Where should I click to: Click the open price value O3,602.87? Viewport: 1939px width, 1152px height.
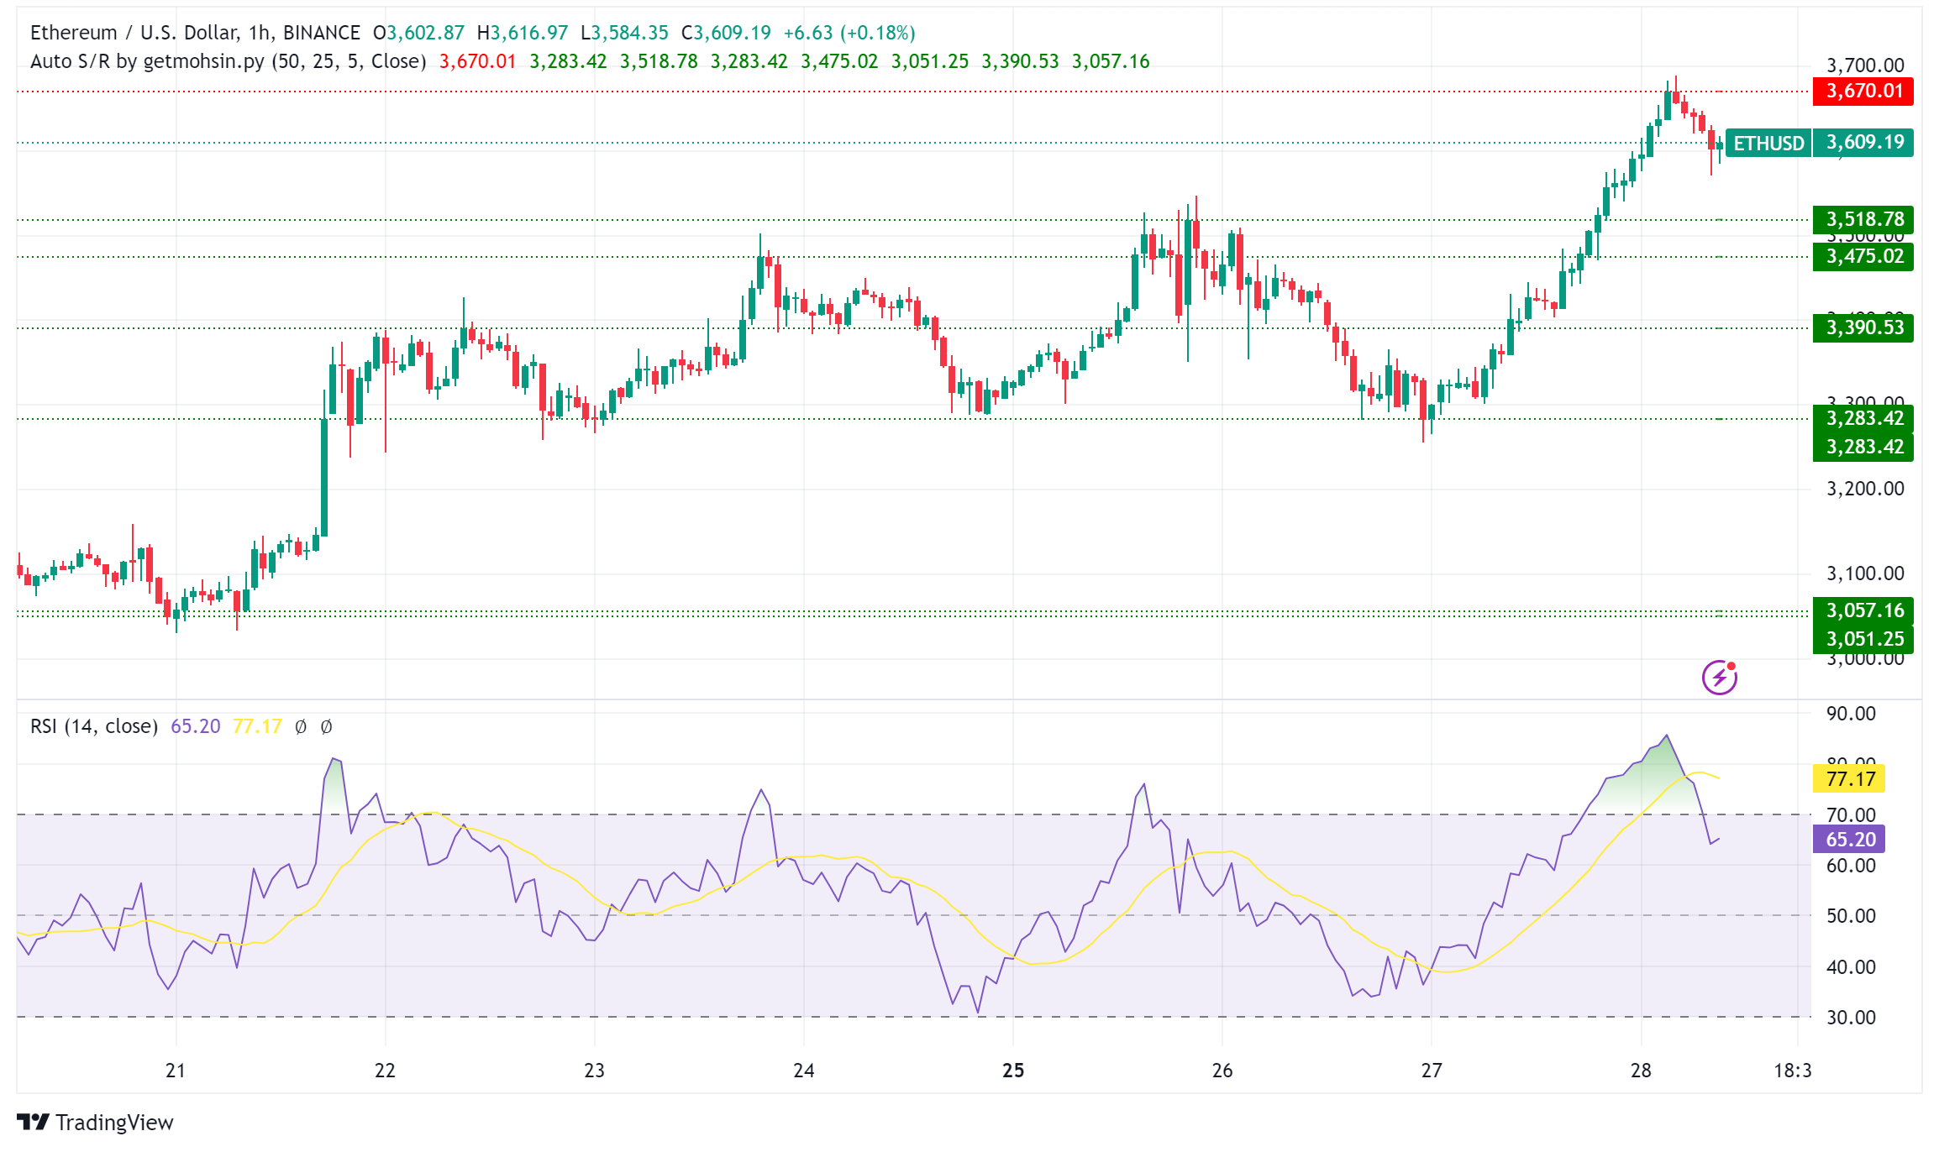coord(418,33)
